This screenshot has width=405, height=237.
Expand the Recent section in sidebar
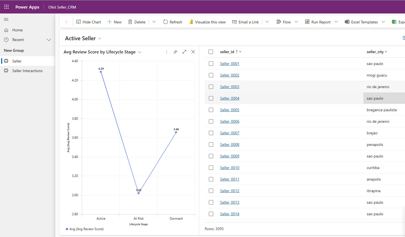(49, 40)
